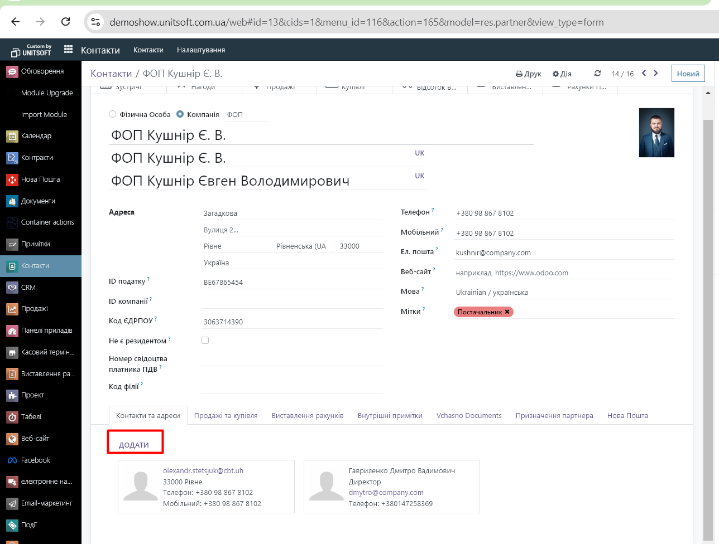Go to Контакти breadcrumb link

(x=111, y=74)
